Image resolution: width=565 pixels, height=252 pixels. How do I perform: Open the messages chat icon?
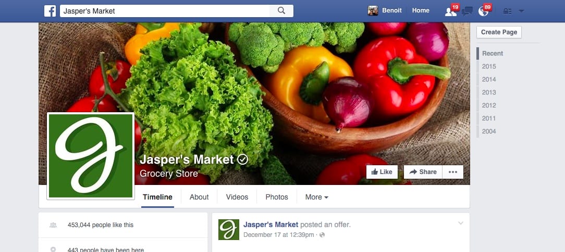tap(467, 11)
